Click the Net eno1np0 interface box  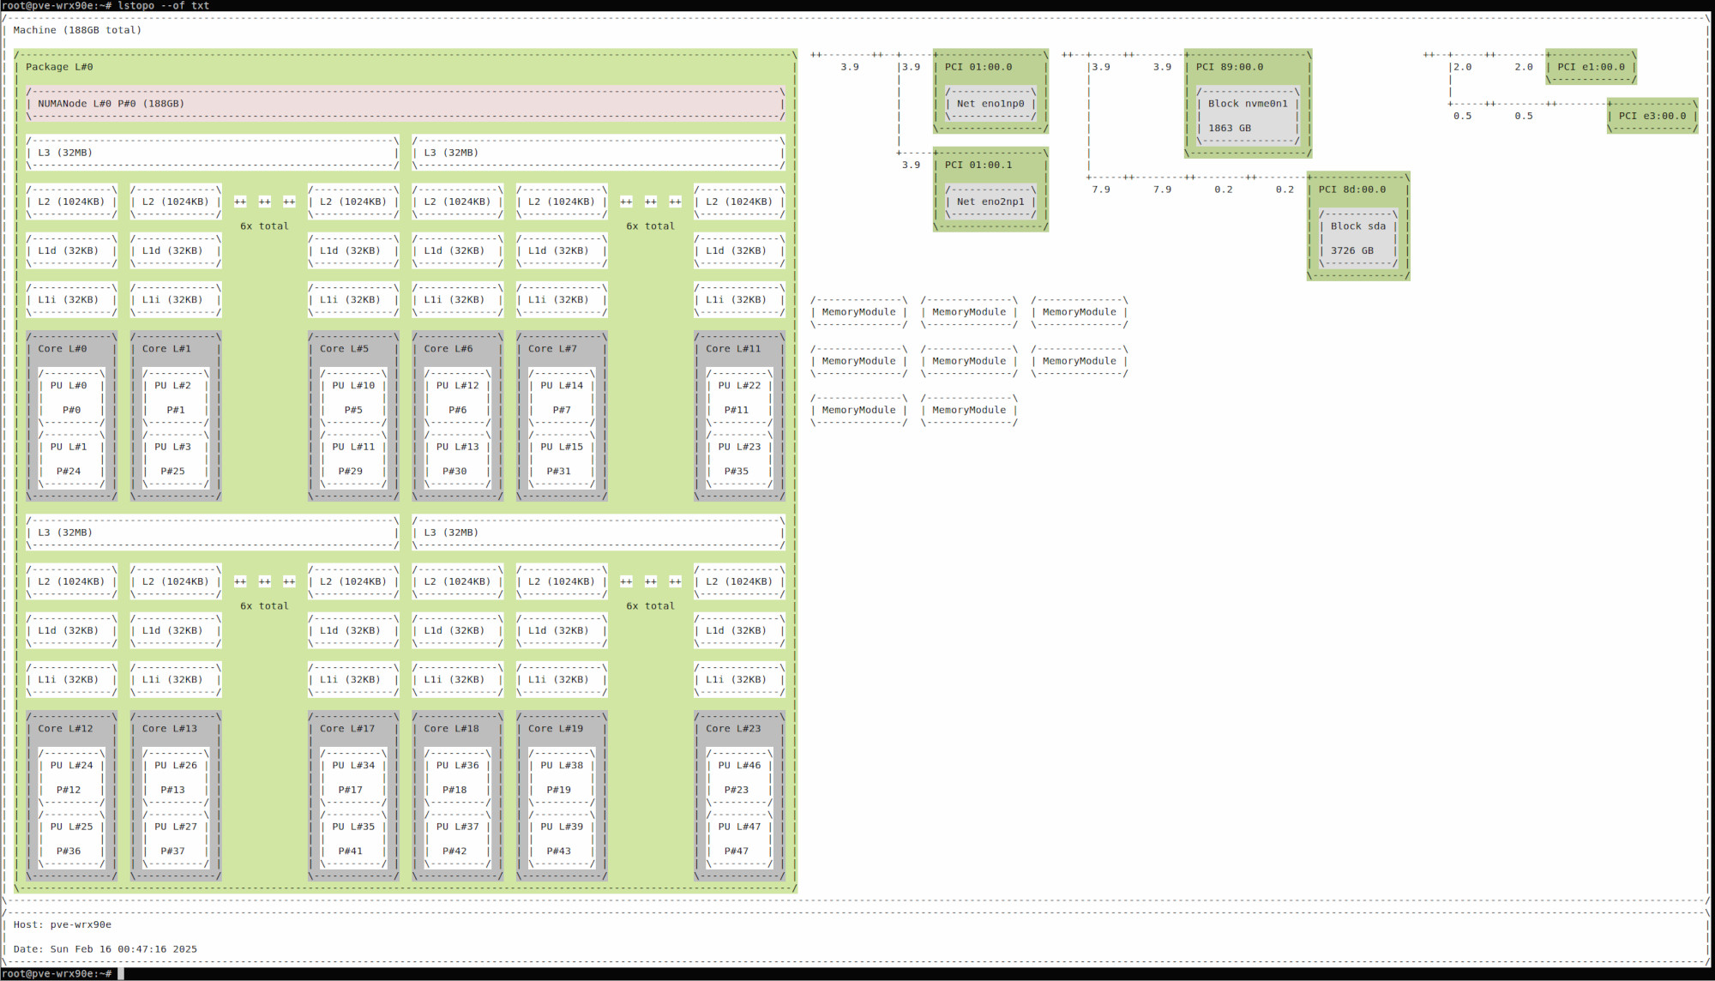pos(990,104)
